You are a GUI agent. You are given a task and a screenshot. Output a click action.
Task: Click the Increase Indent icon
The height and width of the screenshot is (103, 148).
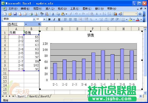pos(117,19)
